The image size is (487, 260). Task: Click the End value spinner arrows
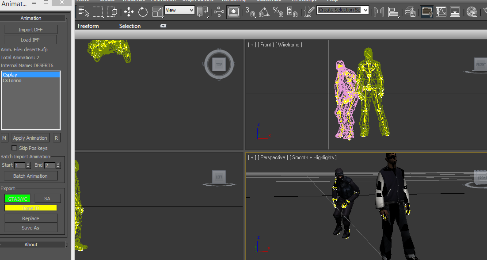point(58,165)
